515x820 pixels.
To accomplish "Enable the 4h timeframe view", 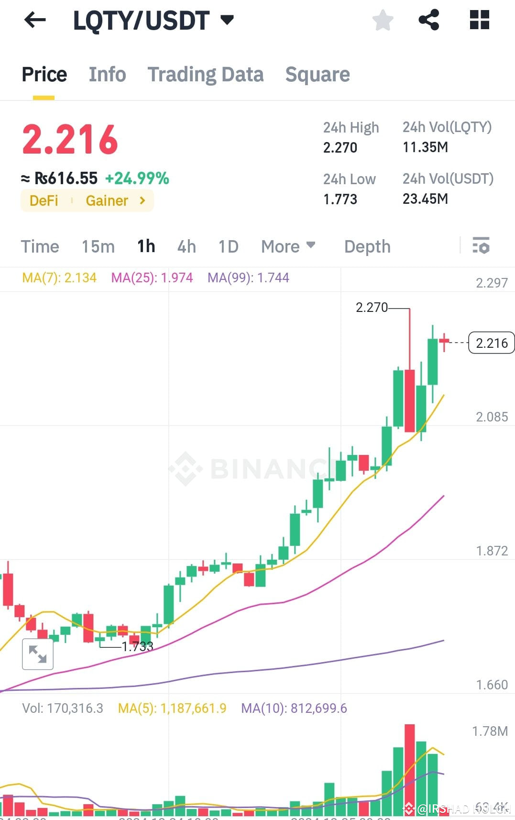I will [x=186, y=246].
